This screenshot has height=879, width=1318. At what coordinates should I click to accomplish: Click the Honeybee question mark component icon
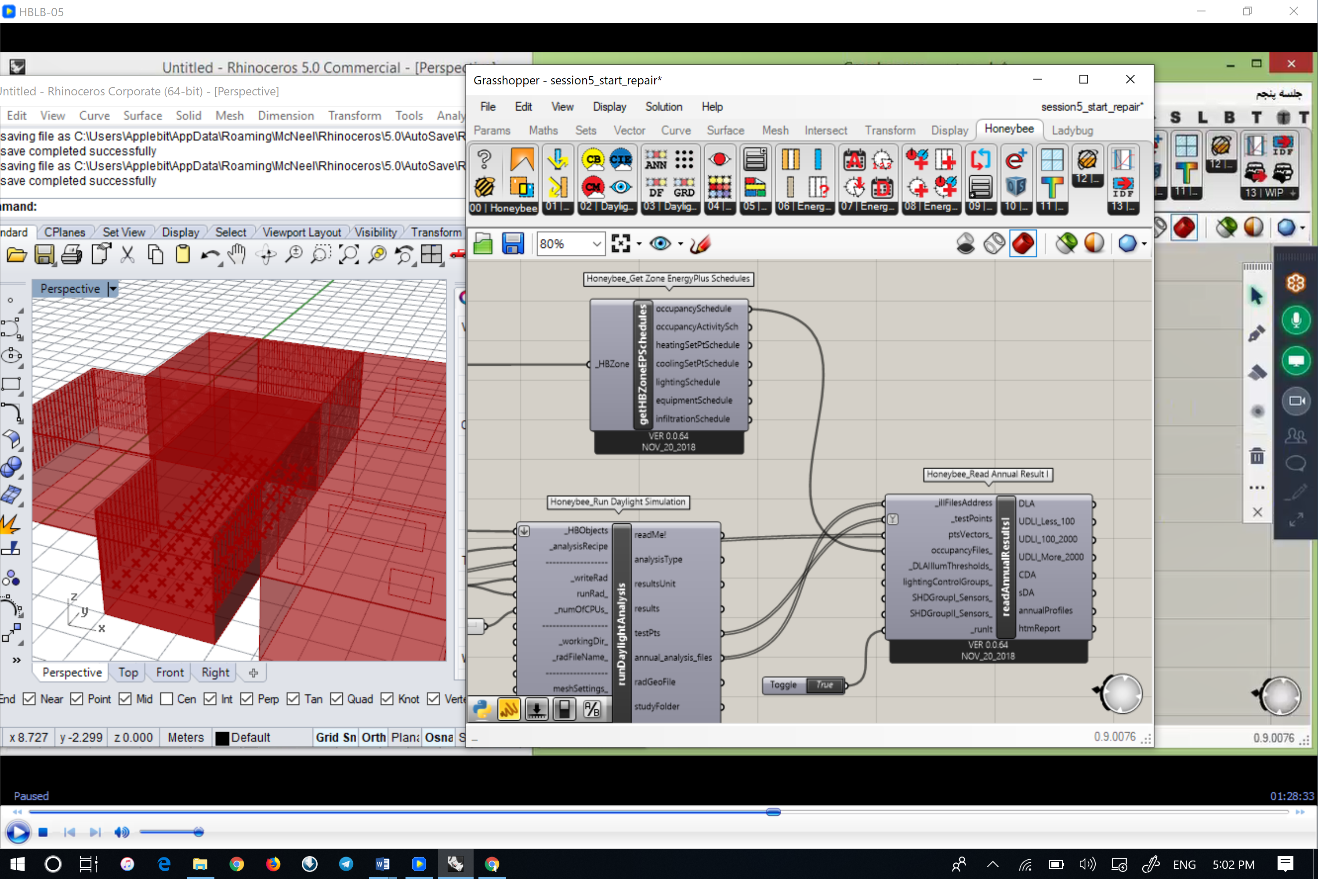coord(484,160)
